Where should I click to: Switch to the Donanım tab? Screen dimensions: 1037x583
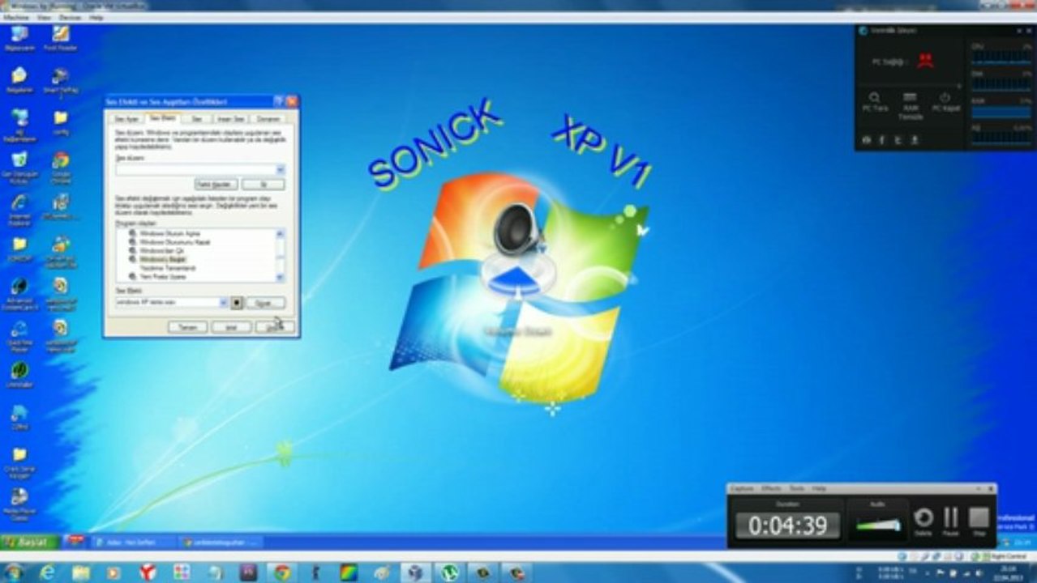click(x=268, y=119)
